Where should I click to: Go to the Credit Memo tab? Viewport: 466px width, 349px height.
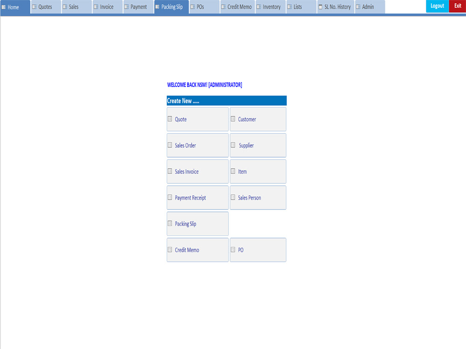point(238,7)
